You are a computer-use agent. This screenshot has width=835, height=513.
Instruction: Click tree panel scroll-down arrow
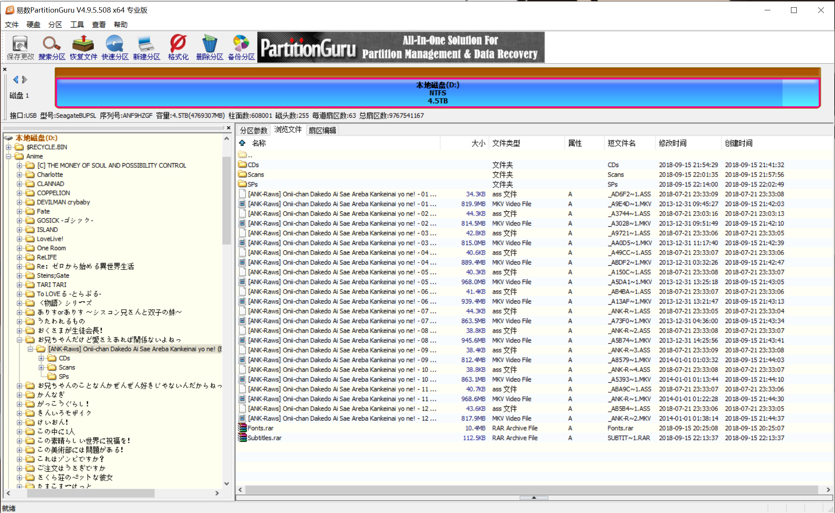(x=227, y=484)
